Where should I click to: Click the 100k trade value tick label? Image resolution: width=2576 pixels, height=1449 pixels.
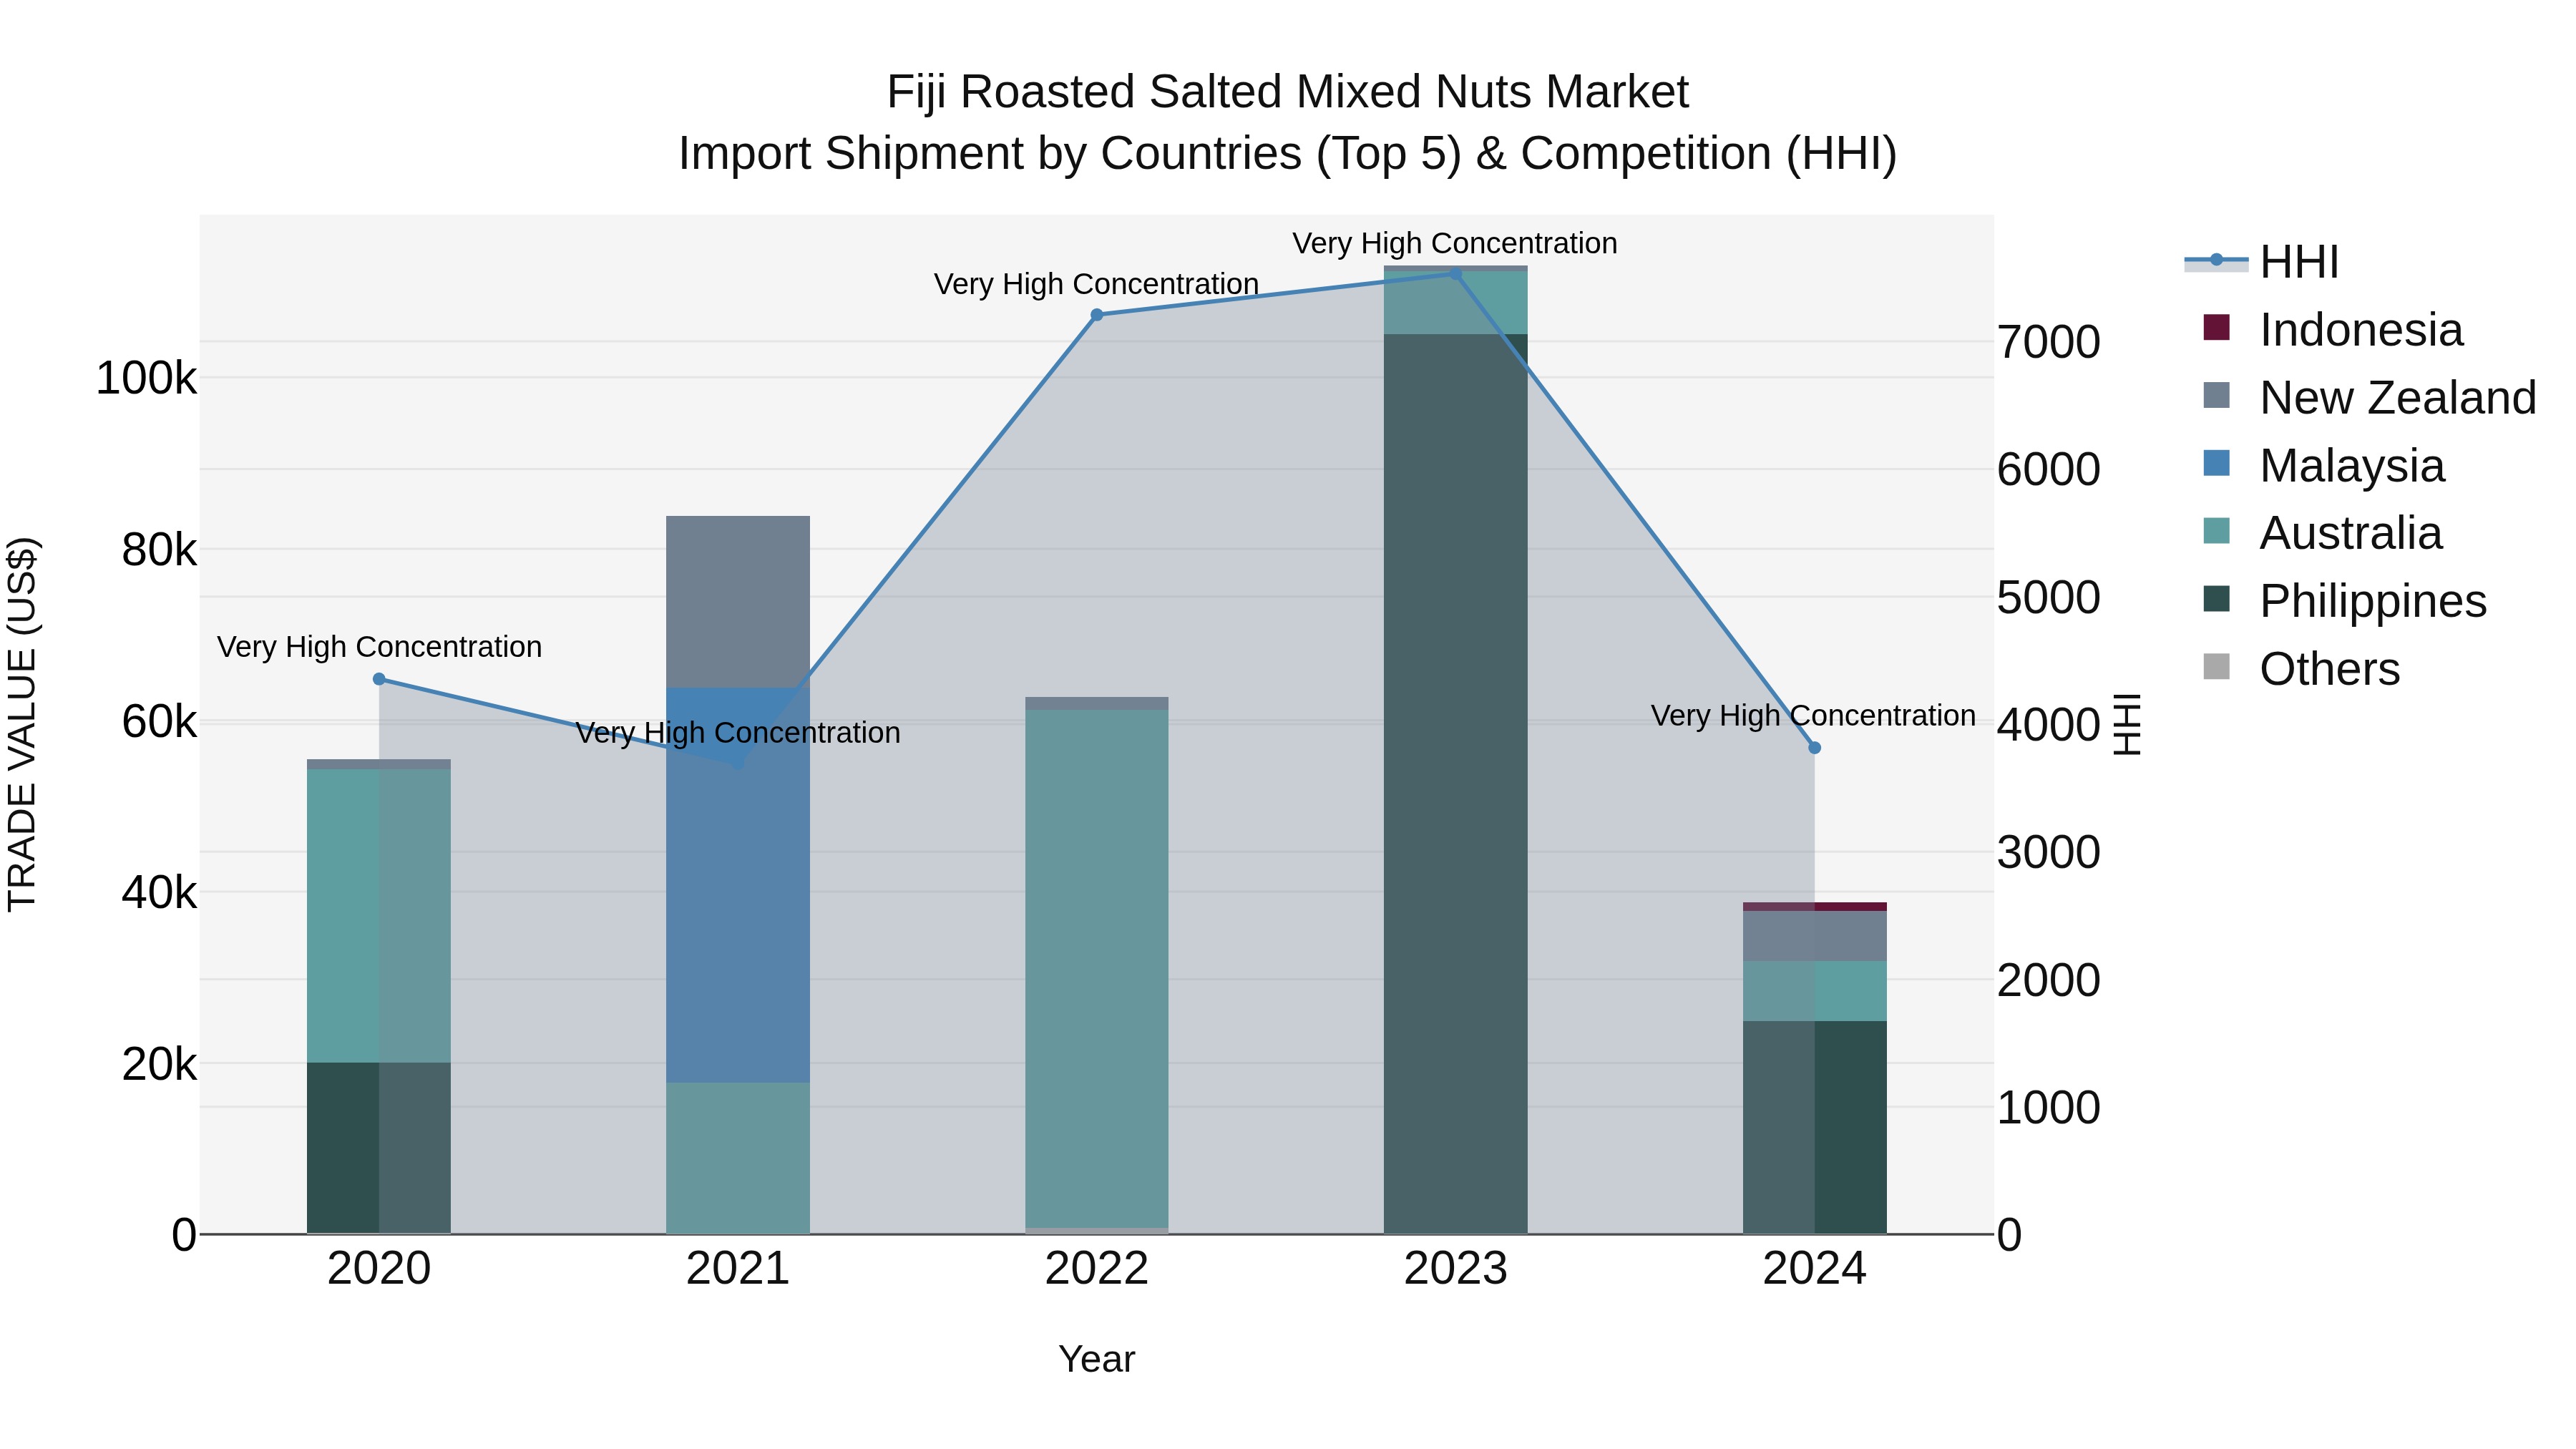pyautogui.click(x=146, y=378)
